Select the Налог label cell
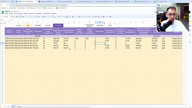Viewport: 192px width, 108px height. 19,25
